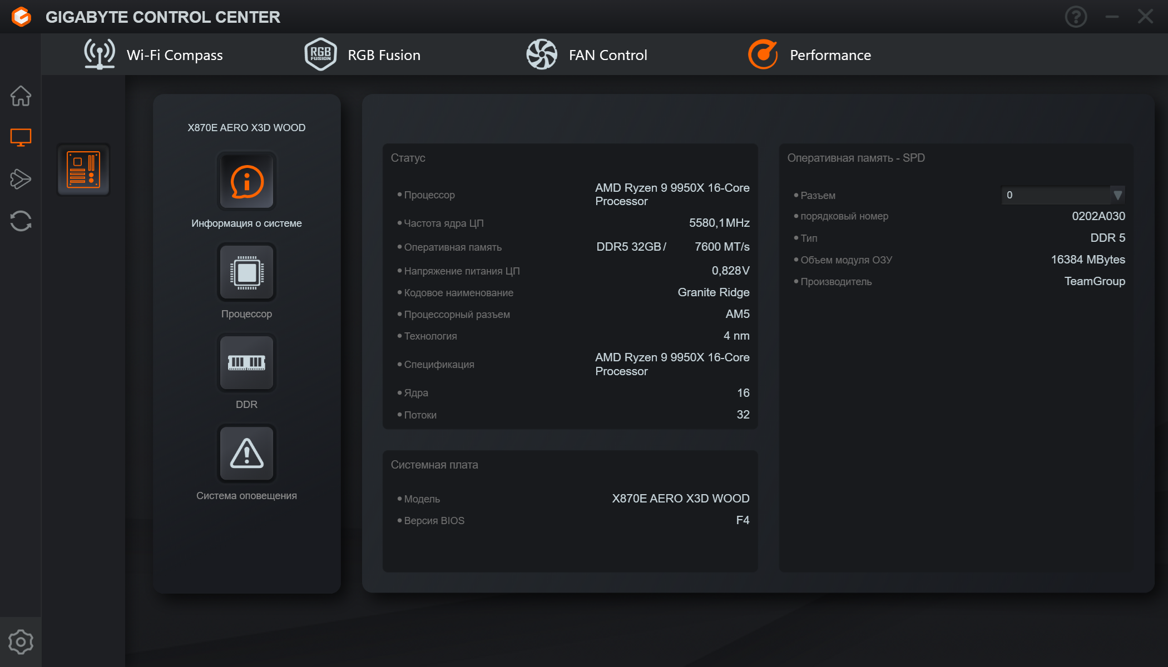Click the Система оповещения label
Viewport: 1168px width, 667px height.
click(246, 495)
